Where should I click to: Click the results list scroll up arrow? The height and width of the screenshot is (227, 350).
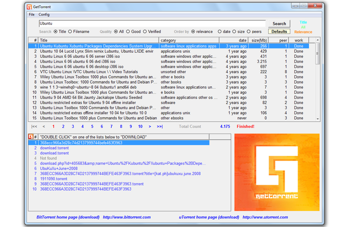[x=318, y=40]
